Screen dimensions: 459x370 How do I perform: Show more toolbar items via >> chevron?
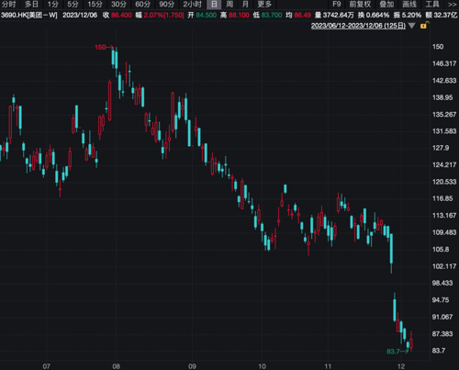pos(452,5)
